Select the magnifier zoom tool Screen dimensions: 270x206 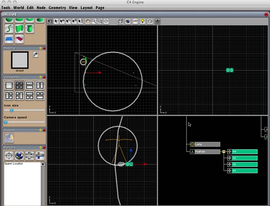pos(94,21)
